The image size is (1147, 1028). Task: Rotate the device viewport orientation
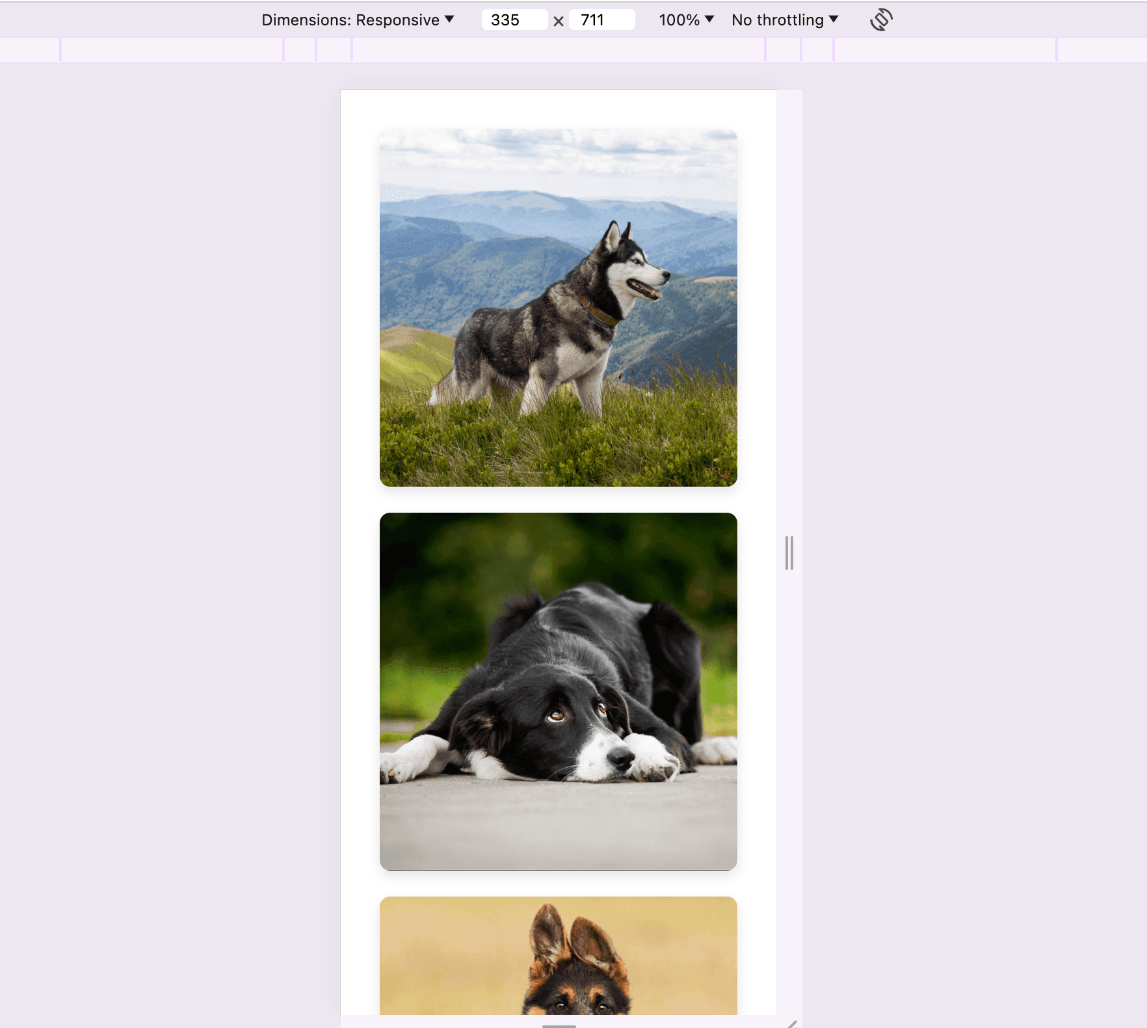coord(881,20)
